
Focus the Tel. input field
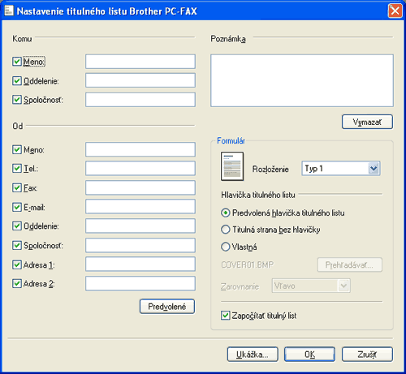point(140,168)
